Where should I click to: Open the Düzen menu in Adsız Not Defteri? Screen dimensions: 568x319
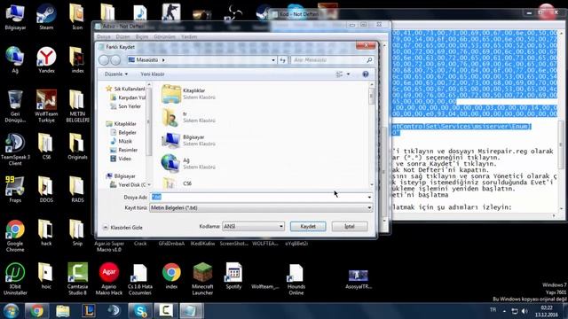(122, 37)
